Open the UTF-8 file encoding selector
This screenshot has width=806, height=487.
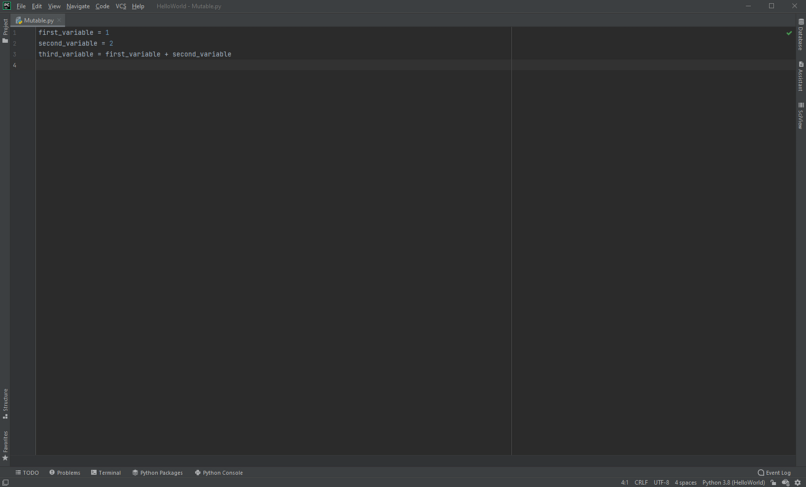661,482
